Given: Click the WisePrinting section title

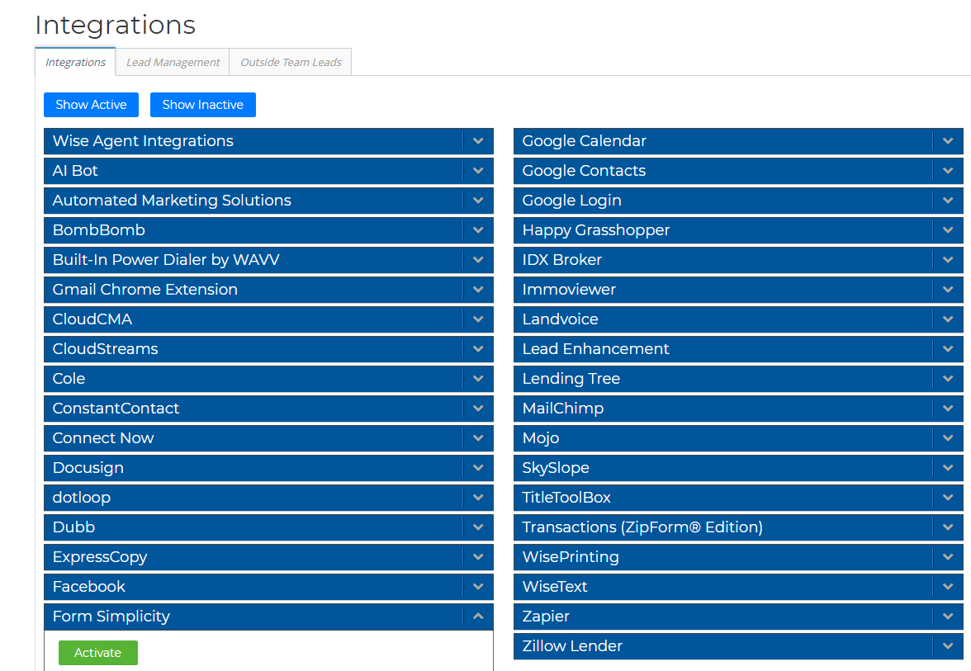Looking at the screenshot, I should (x=571, y=556).
